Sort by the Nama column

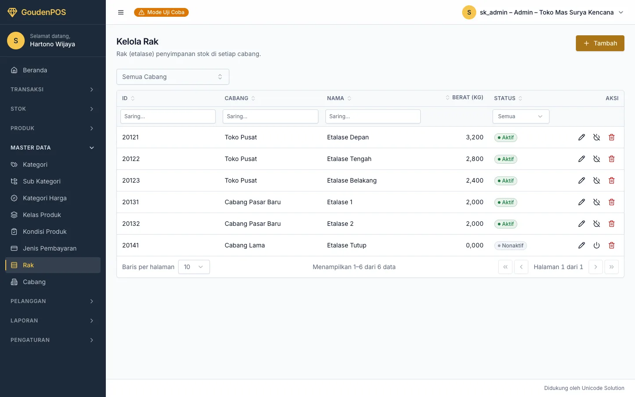tap(339, 98)
